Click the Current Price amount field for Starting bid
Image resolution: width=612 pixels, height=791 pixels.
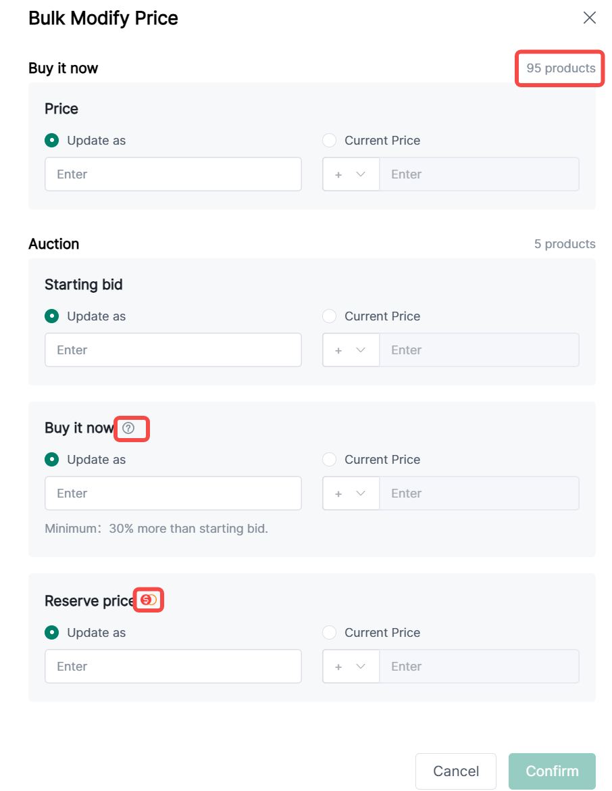pos(479,350)
